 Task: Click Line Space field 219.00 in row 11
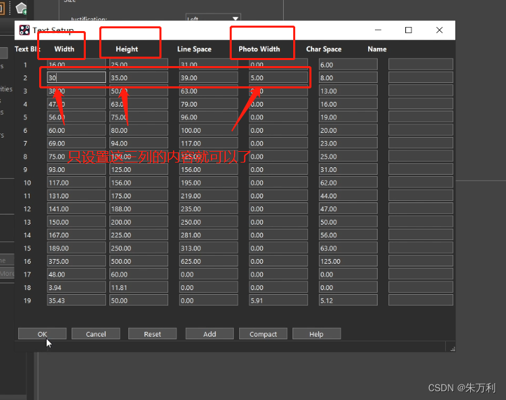click(209, 196)
